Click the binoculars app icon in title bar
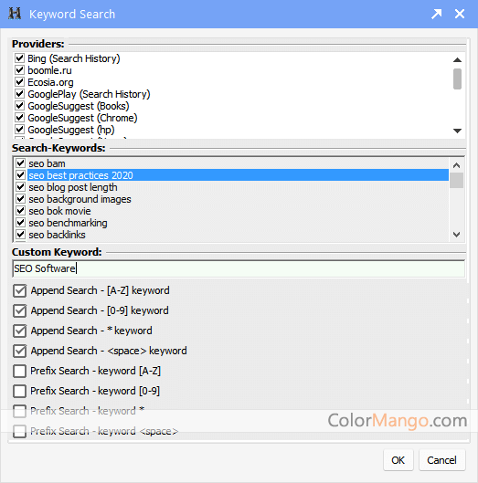478x483 pixels. [15, 14]
